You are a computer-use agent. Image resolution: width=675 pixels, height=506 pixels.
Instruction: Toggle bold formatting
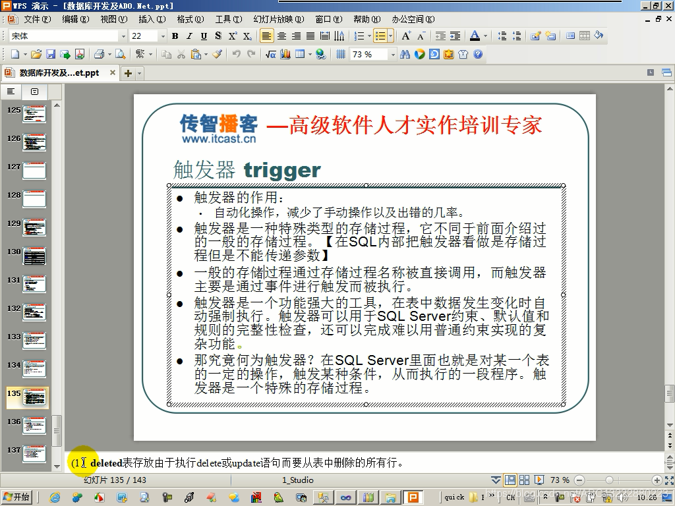175,36
